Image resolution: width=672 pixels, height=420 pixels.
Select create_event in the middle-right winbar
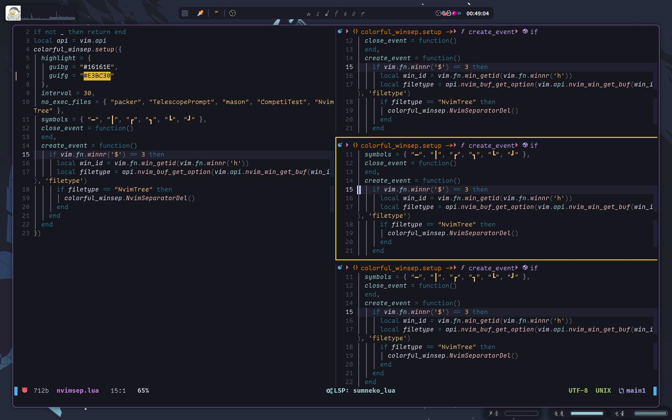pyautogui.click(x=491, y=146)
